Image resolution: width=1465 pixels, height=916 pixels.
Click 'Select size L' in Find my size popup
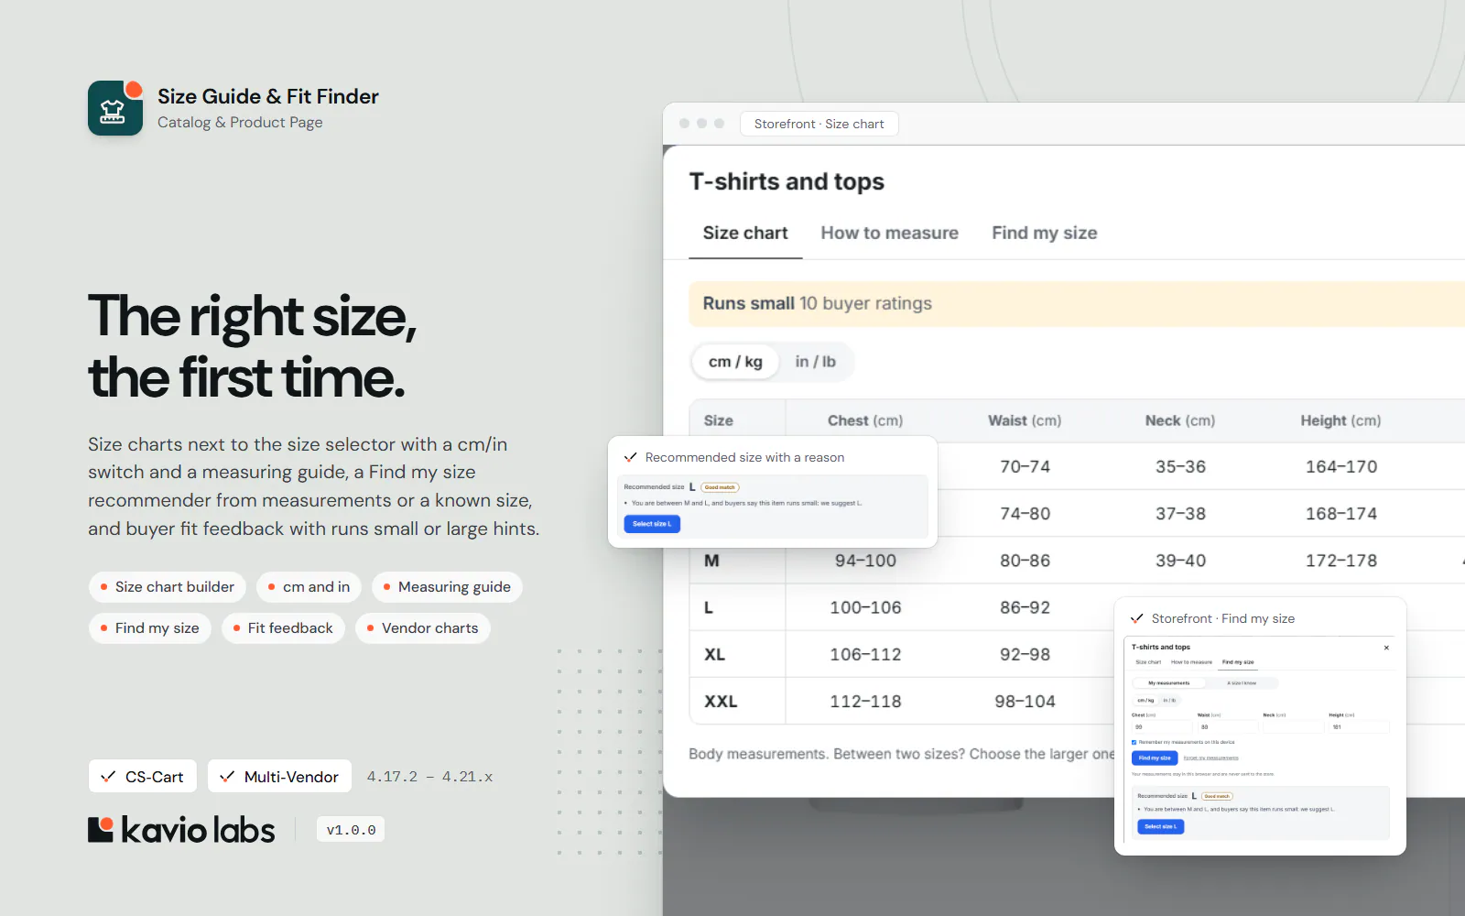(1161, 826)
